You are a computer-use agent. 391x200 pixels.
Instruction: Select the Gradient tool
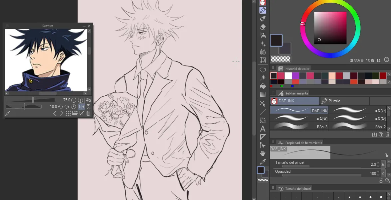coord(262,94)
